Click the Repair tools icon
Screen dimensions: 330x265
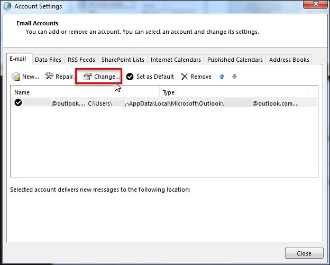point(49,76)
